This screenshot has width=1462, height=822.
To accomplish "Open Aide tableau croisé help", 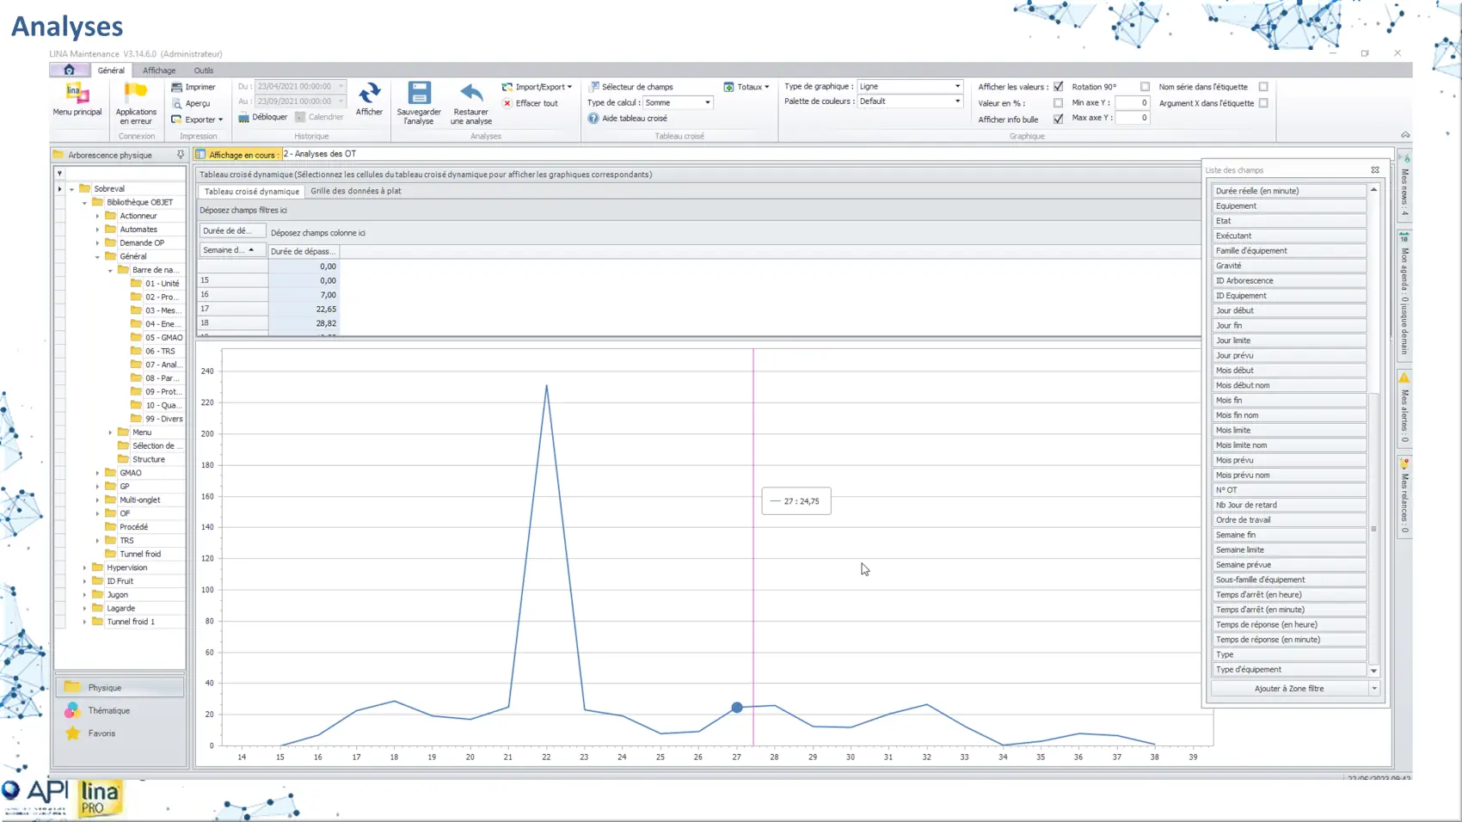I will pyautogui.click(x=627, y=119).
